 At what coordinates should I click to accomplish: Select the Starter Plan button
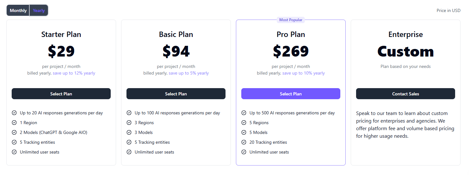[61, 94]
